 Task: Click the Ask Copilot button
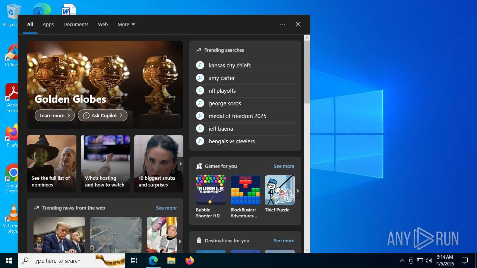102,115
